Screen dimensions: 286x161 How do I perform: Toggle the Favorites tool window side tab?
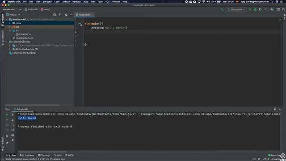3,144
